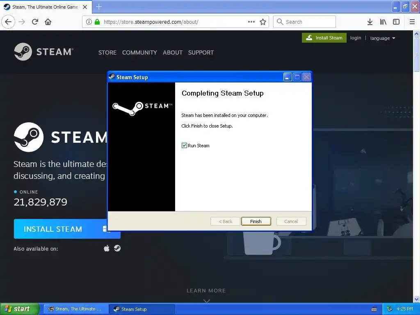The image size is (420, 315).
Task: Click the Steam logo in site header
Action: click(x=43, y=51)
